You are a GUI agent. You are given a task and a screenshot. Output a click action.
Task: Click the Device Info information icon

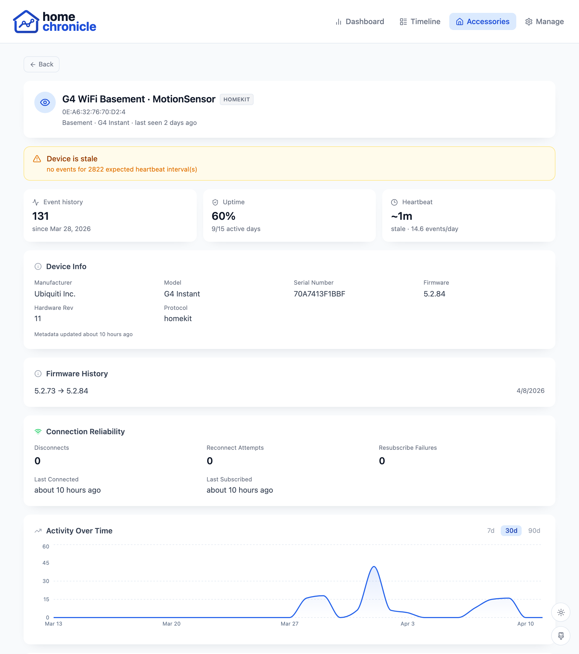[x=38, y=266]
